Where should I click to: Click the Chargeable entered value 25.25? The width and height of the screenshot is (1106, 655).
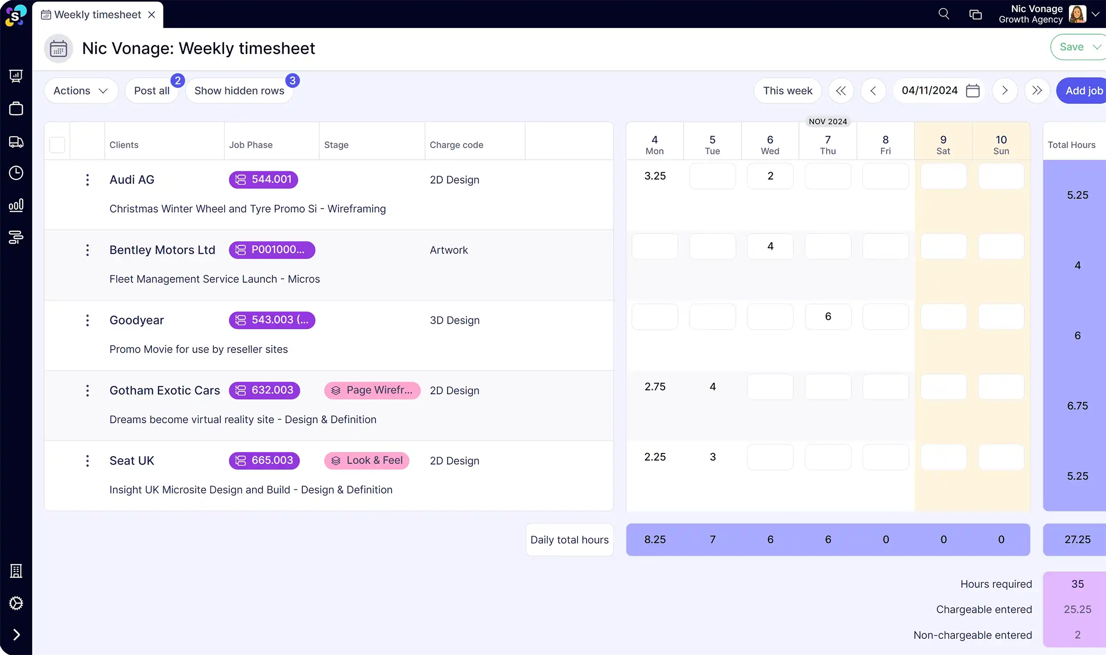tap(1078, 609)
